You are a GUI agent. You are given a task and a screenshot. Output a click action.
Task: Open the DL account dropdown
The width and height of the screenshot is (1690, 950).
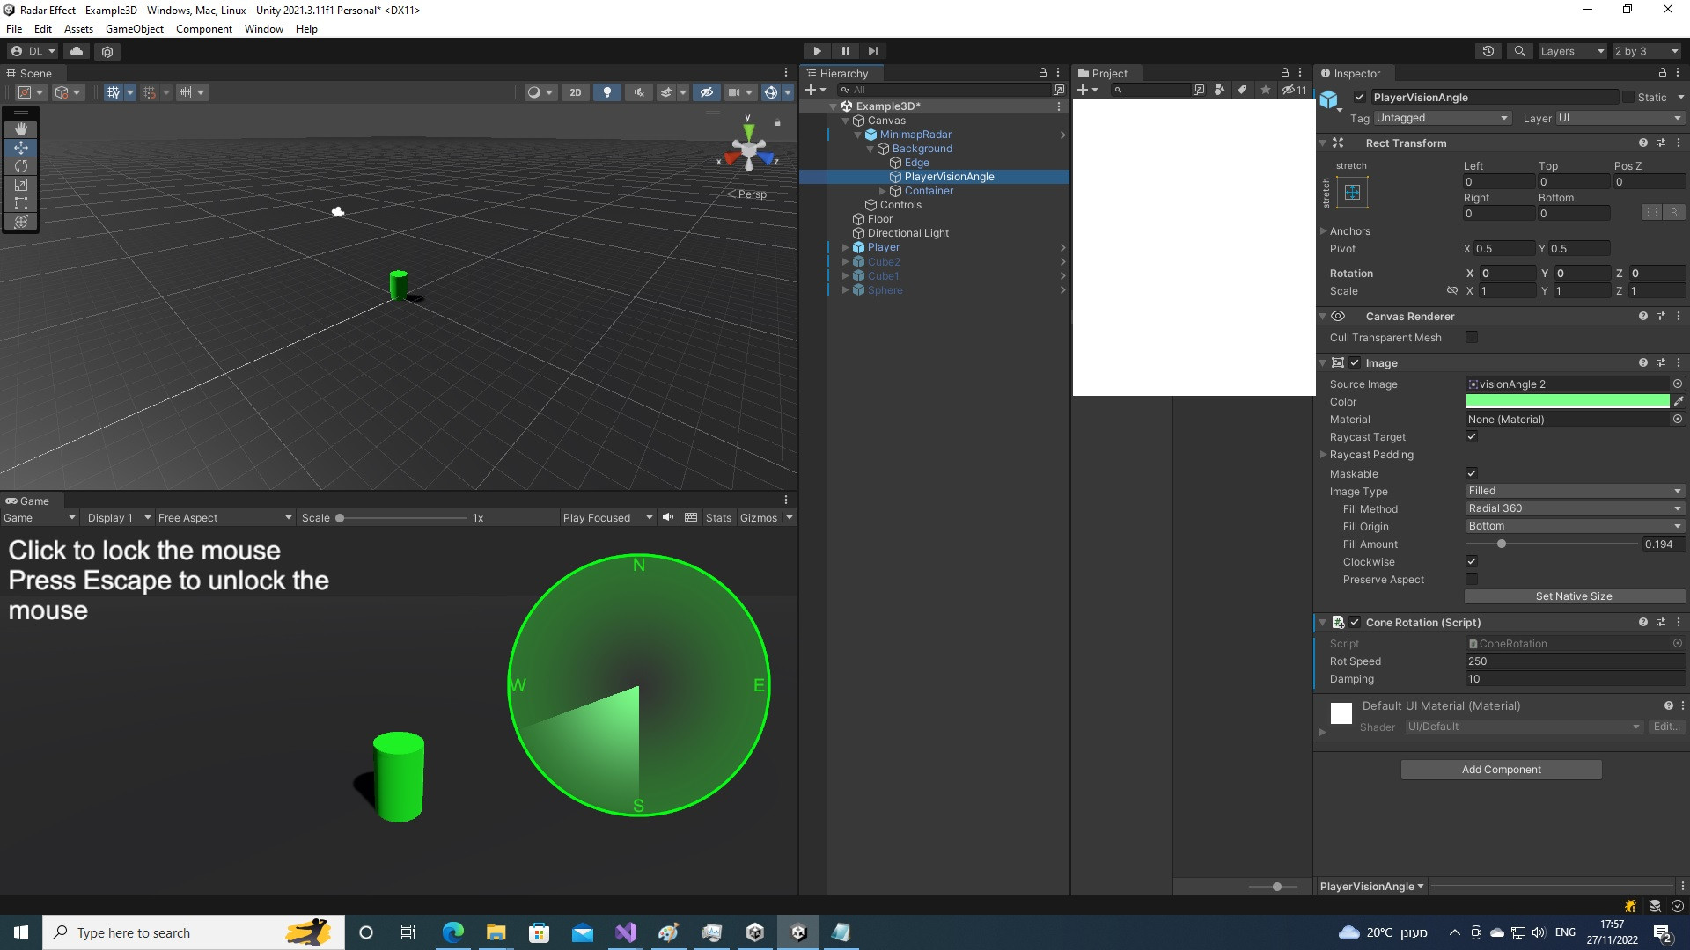coord(33,51)
